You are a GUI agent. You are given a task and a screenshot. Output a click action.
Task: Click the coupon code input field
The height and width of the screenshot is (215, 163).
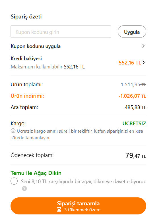click(61, 32)
